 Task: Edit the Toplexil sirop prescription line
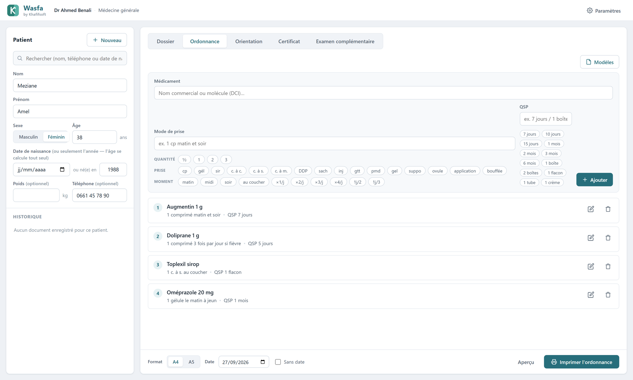(591, 266)
